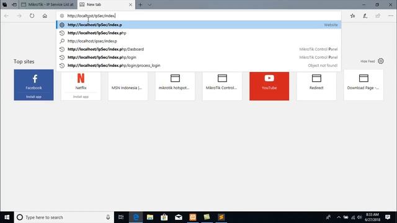Pick suggestion index.php/Dasboard
This screenshot has width=397, height=223.
click(x=198, y=49)
